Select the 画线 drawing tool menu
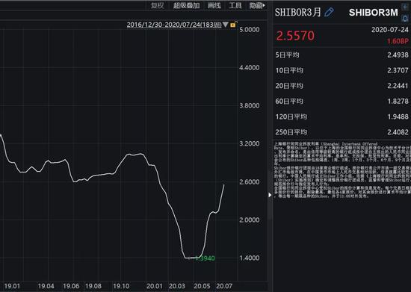 [214, 5]
